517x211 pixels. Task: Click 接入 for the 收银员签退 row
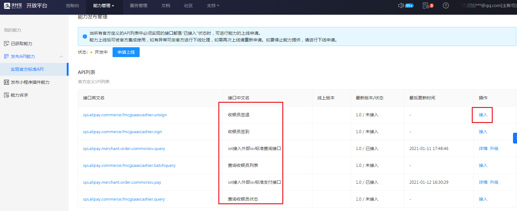483,115
